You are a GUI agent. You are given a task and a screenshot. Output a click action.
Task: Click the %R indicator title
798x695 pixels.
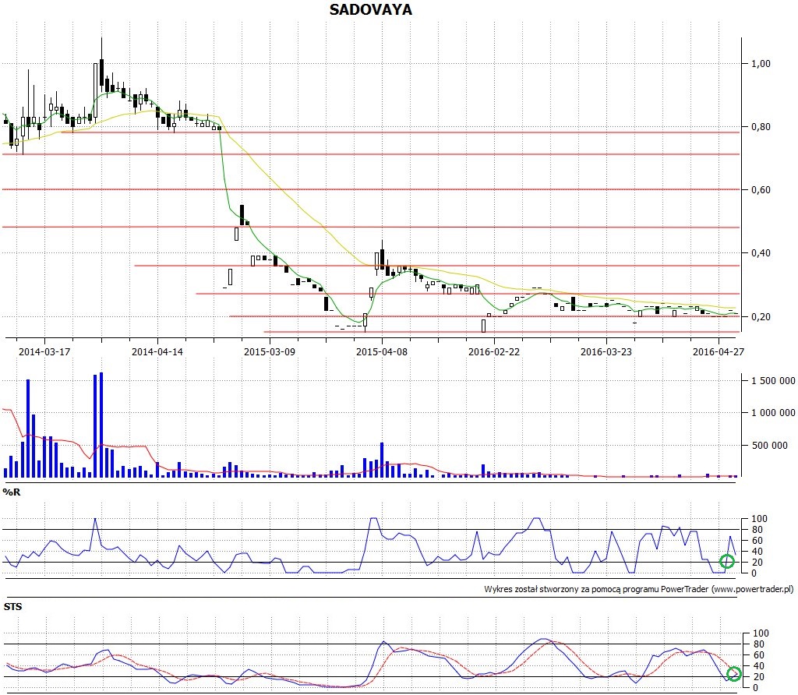click(x=11, y=492)
